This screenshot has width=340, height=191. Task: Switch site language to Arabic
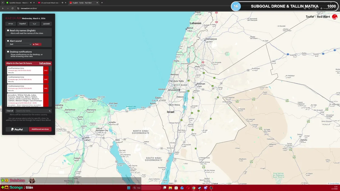tap(35, 24)
